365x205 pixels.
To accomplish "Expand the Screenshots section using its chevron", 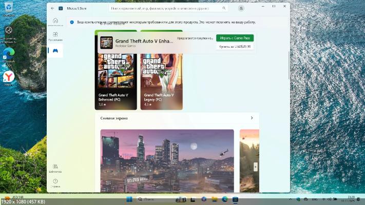I will 252,118.
